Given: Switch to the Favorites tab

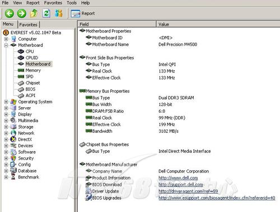Looking at the screenshot, I should click(x=29, y=25).
